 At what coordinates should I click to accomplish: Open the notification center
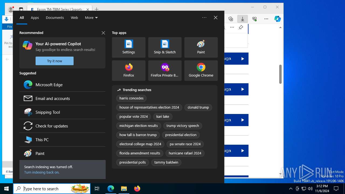(336, 189)
